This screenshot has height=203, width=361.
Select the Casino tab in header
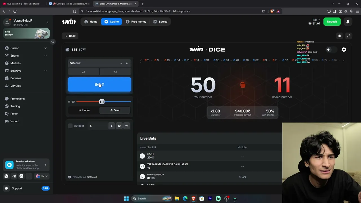click(111, 22)
